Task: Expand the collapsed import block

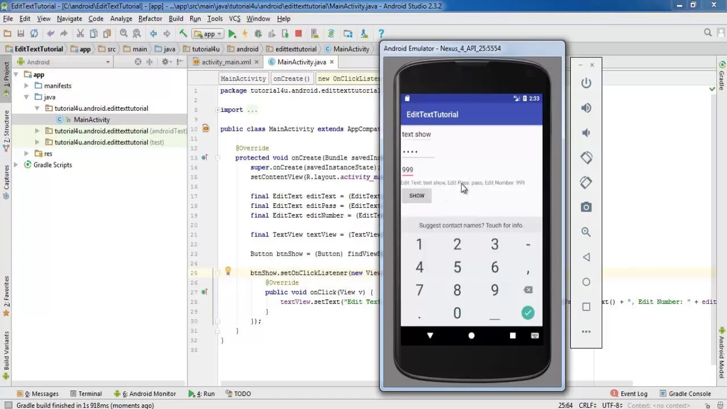Action: pos(218,110)
